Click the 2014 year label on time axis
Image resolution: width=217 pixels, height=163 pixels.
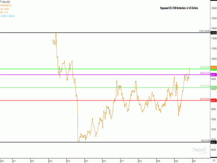click(x=68, y=161)
